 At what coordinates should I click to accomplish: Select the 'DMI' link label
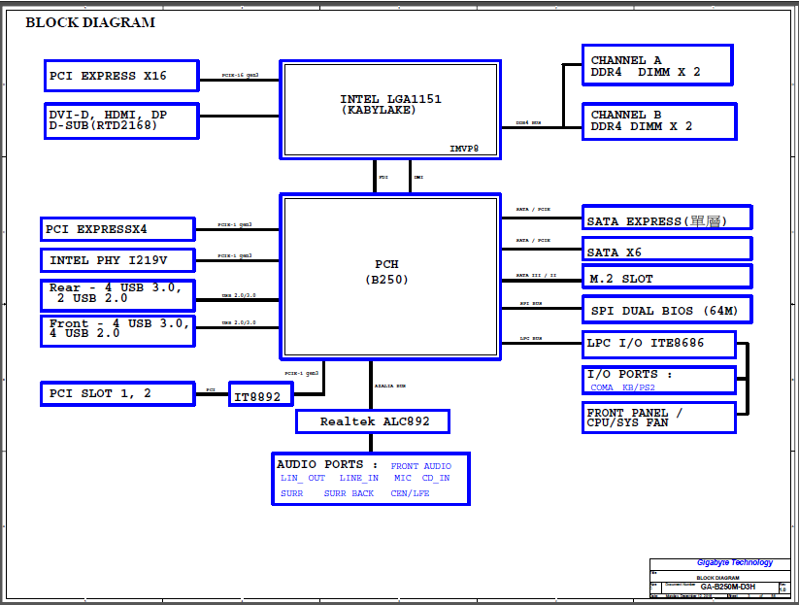(x=418, y=178)
